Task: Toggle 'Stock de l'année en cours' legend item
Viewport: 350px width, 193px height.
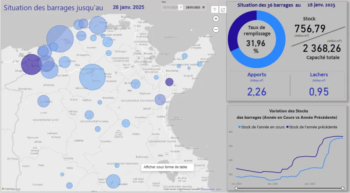Action: pyautogui.click(x=262, y=127)
